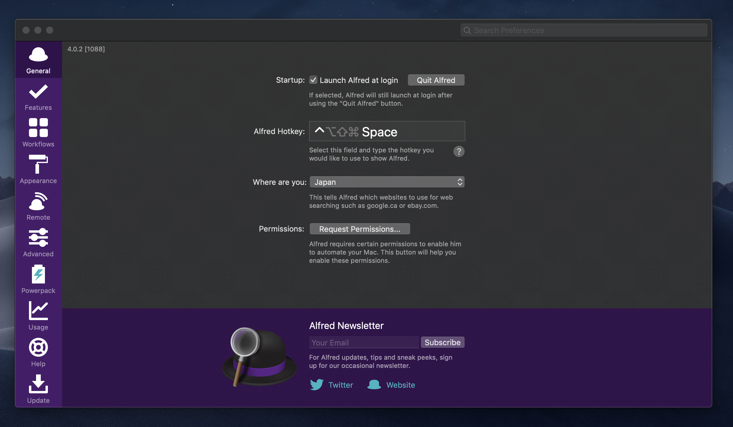
Task: Open the Help section
Action: 38,353
